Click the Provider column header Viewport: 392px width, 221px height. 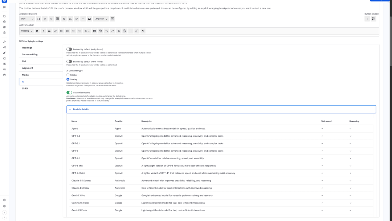(119, 121)
